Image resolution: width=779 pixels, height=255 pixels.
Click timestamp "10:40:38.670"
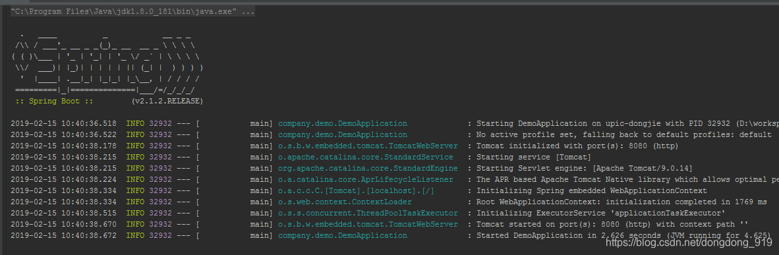(89, 224)
